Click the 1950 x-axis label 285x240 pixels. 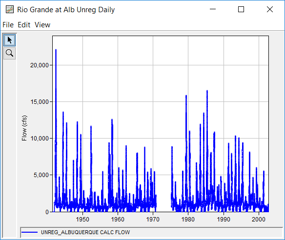click(x=82, y=220)
